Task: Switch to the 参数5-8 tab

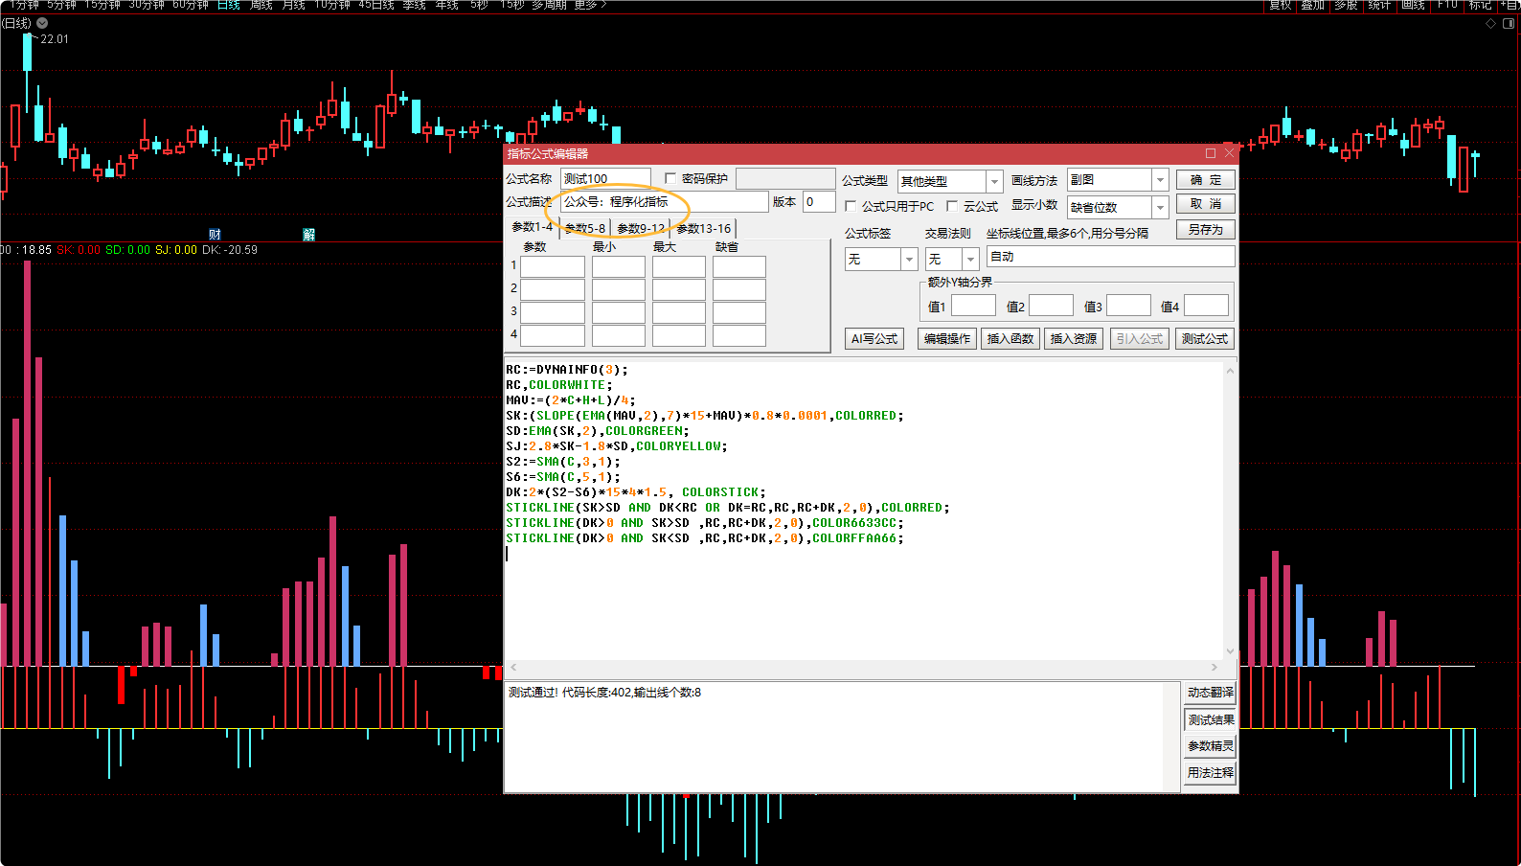Action: point(584,228)
